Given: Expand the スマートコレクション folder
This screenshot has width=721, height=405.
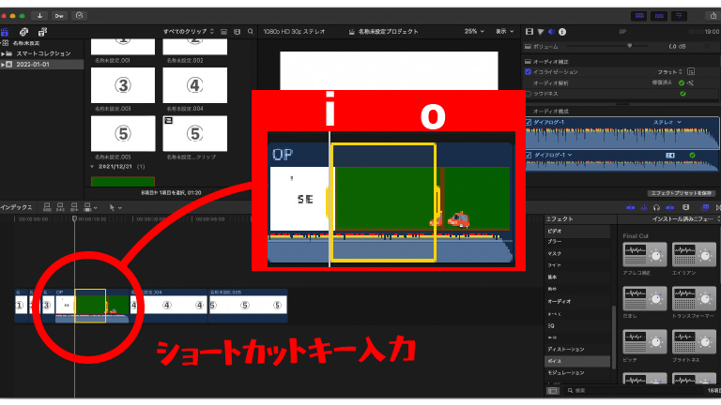Looking at the screenshot, I should [3, 53].
